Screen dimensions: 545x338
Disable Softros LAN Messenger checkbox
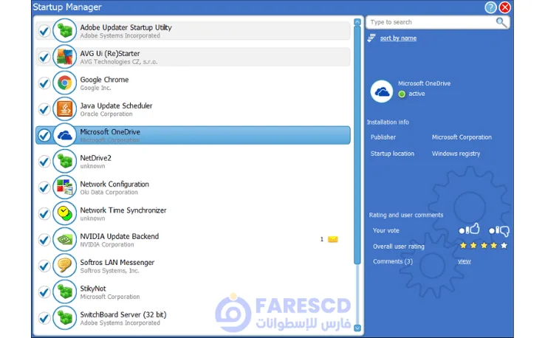[x=44, y=266]
